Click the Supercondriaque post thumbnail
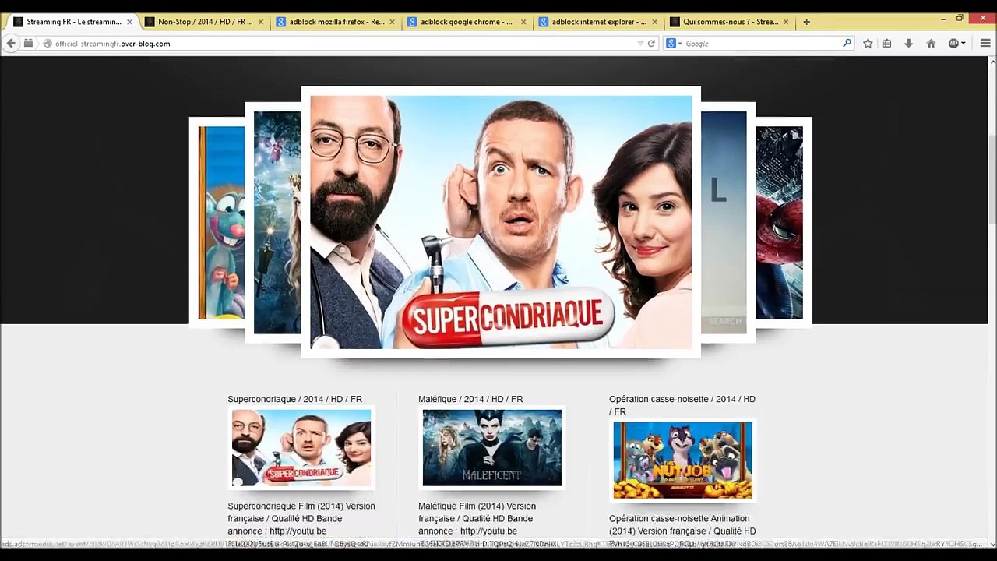The height and width of the screenshot is (561, 997). 301,448
